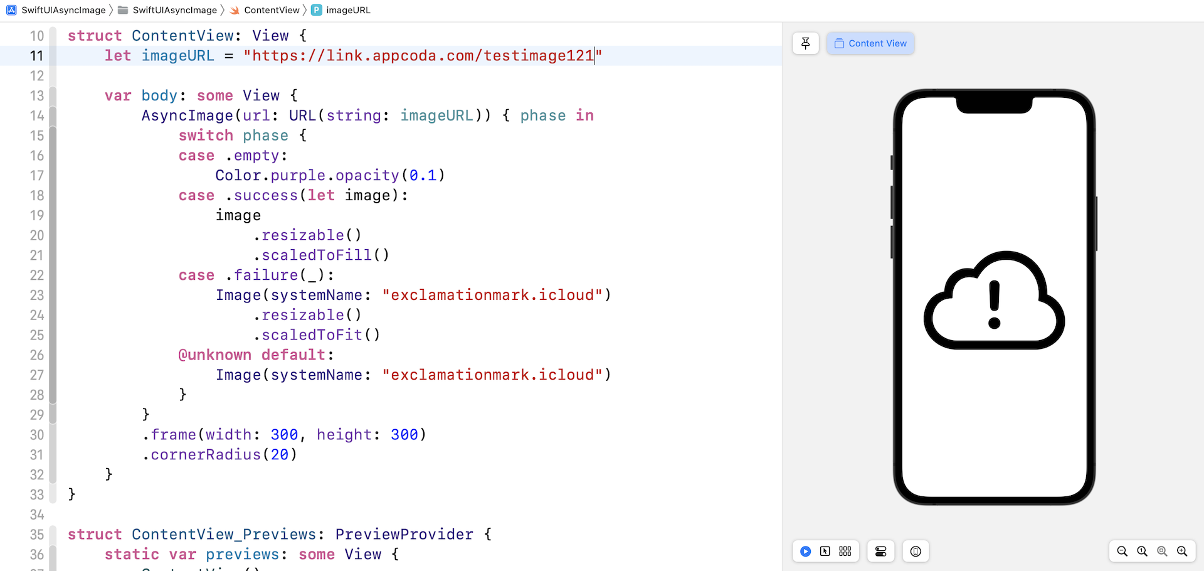Click the imageURL string literal text
This screenshot has width=1204, height=571.
pyautogui.click(x=422, y=56)
